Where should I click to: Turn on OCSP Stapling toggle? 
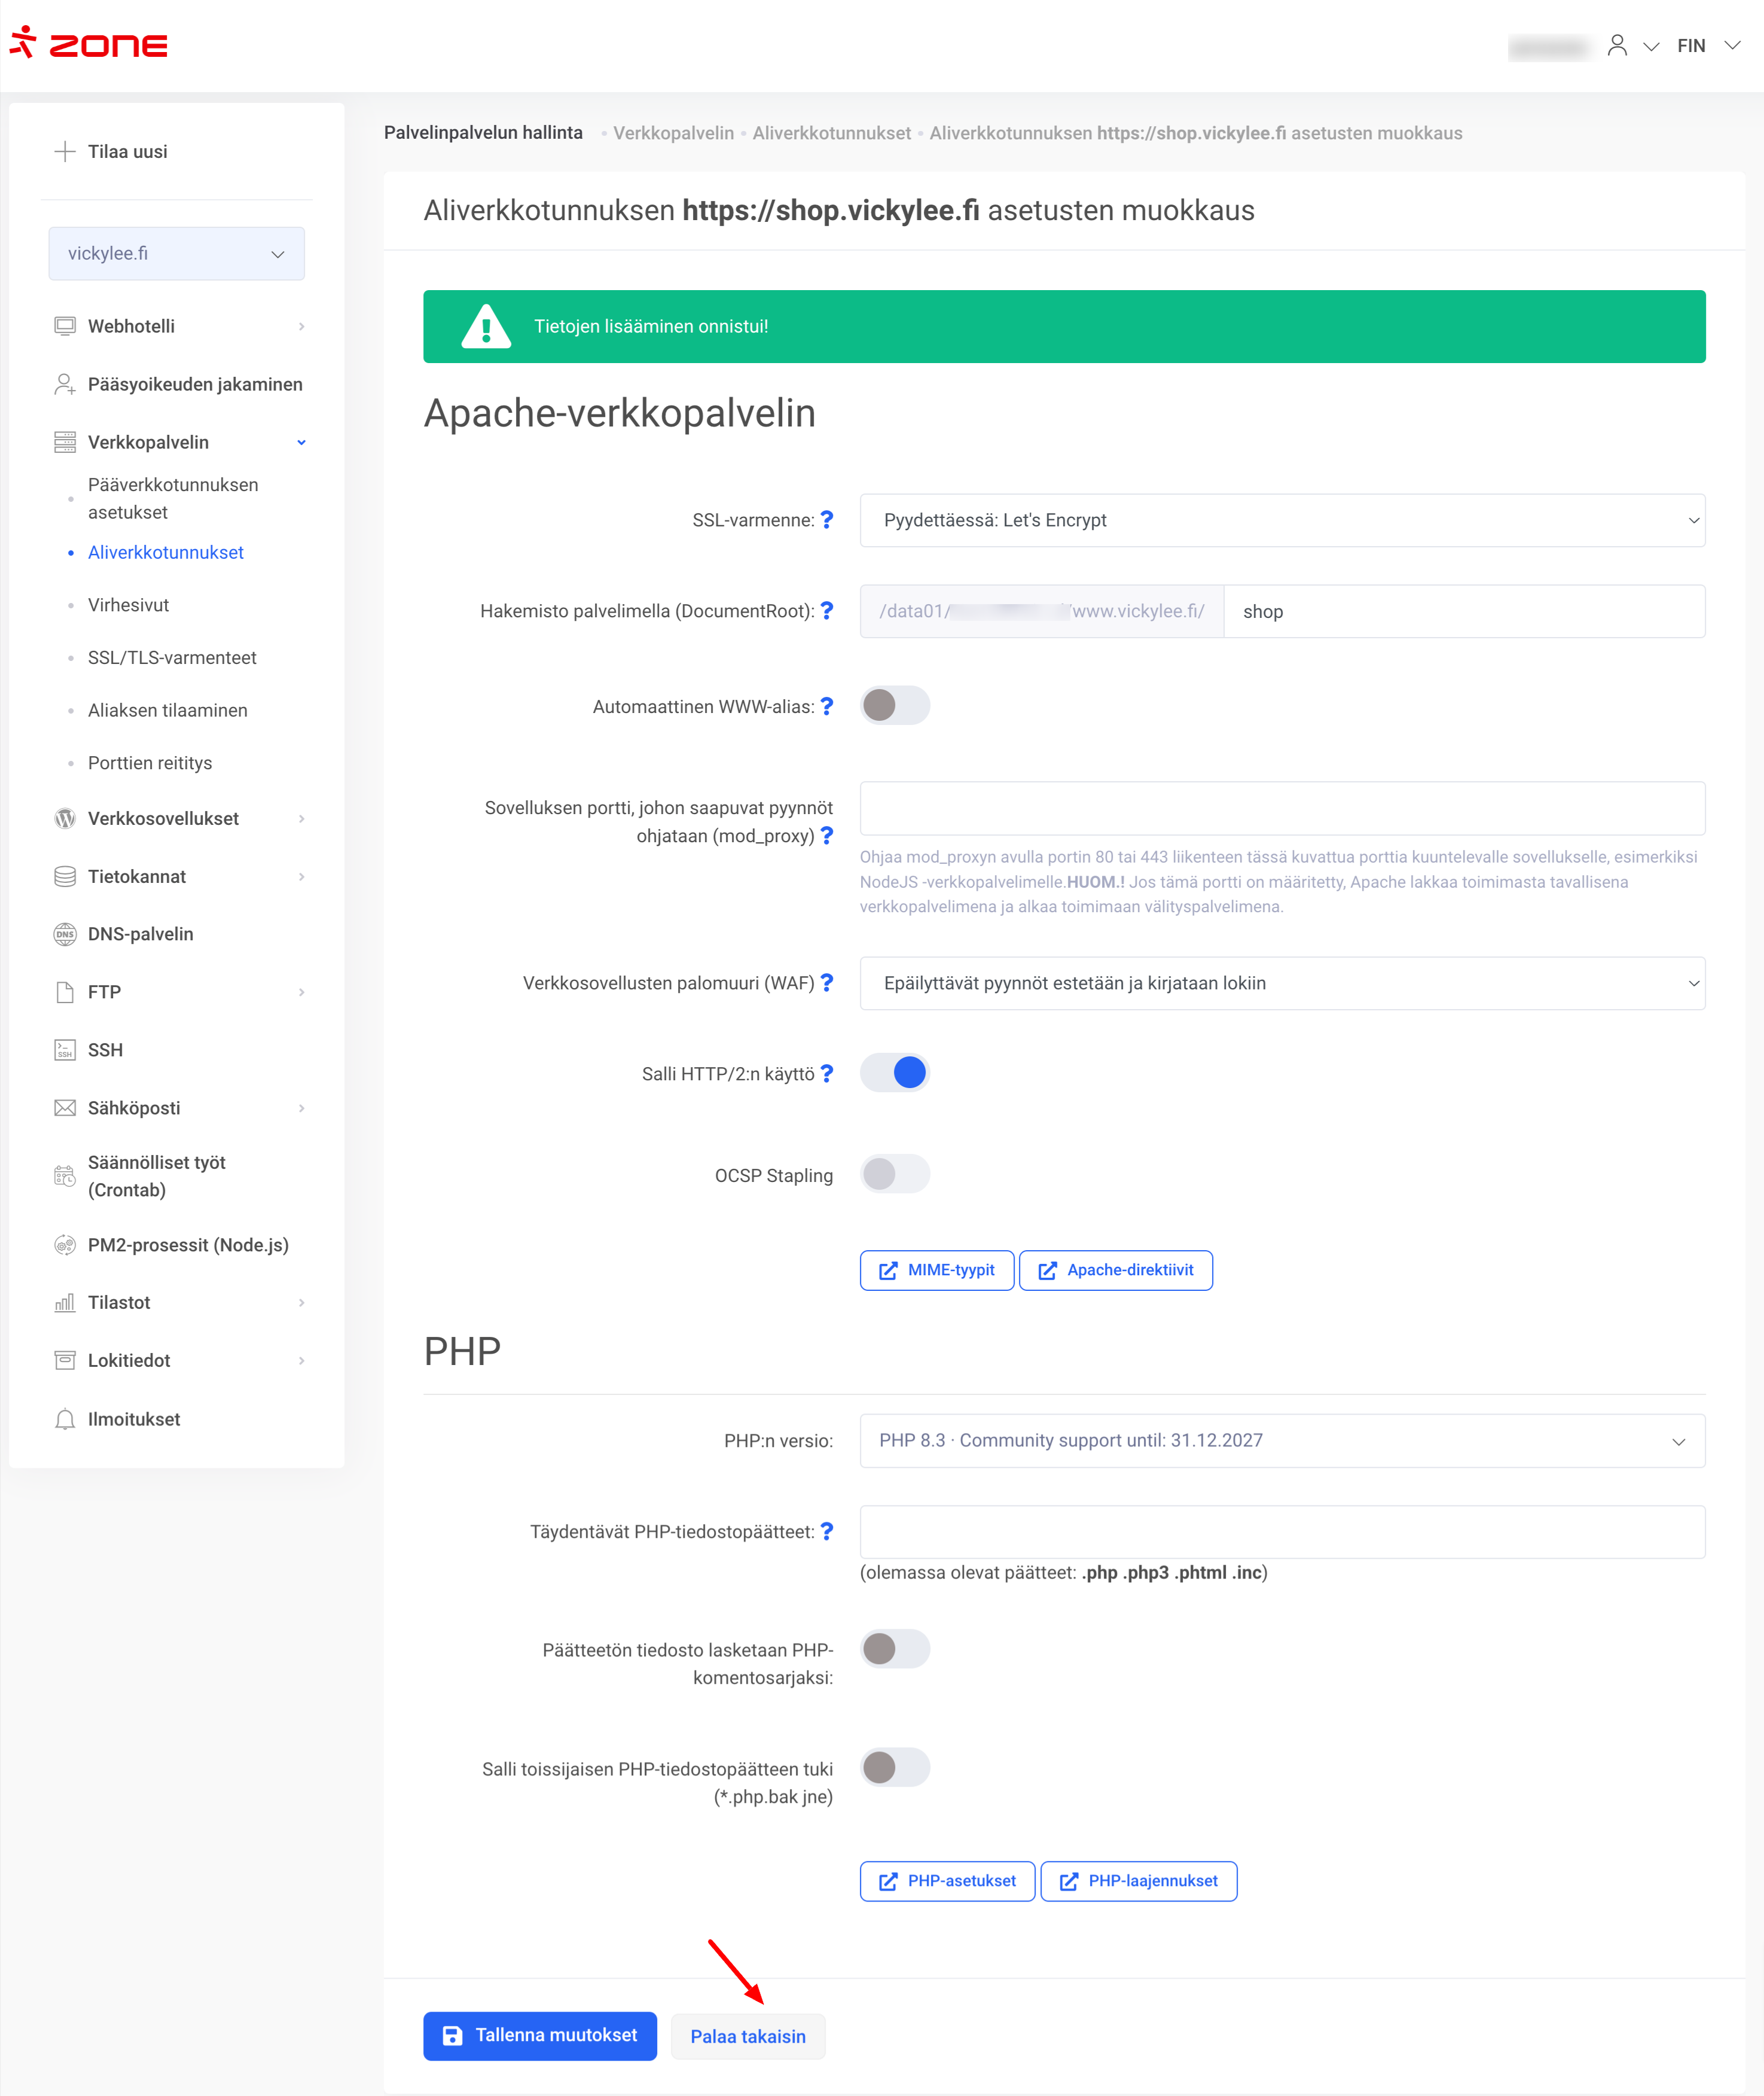tap(894, 1174)
